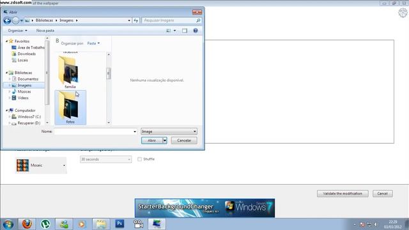Image resolution: width=409 pixels, height=230 pixels.
Task: Enable the Shuffle checkbox
Action: point(139,159)
